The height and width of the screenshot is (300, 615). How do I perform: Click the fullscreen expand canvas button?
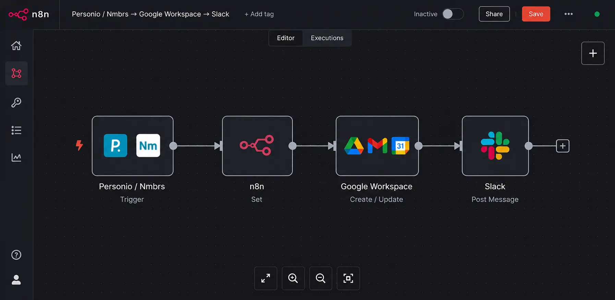point(266,278)
